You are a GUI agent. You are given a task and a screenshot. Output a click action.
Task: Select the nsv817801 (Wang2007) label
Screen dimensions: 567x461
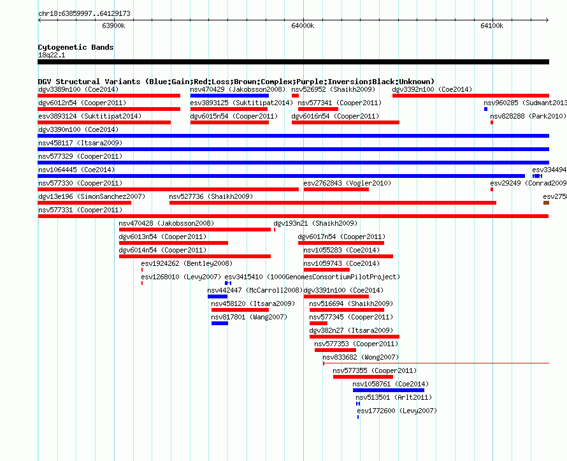pos(250,317)
